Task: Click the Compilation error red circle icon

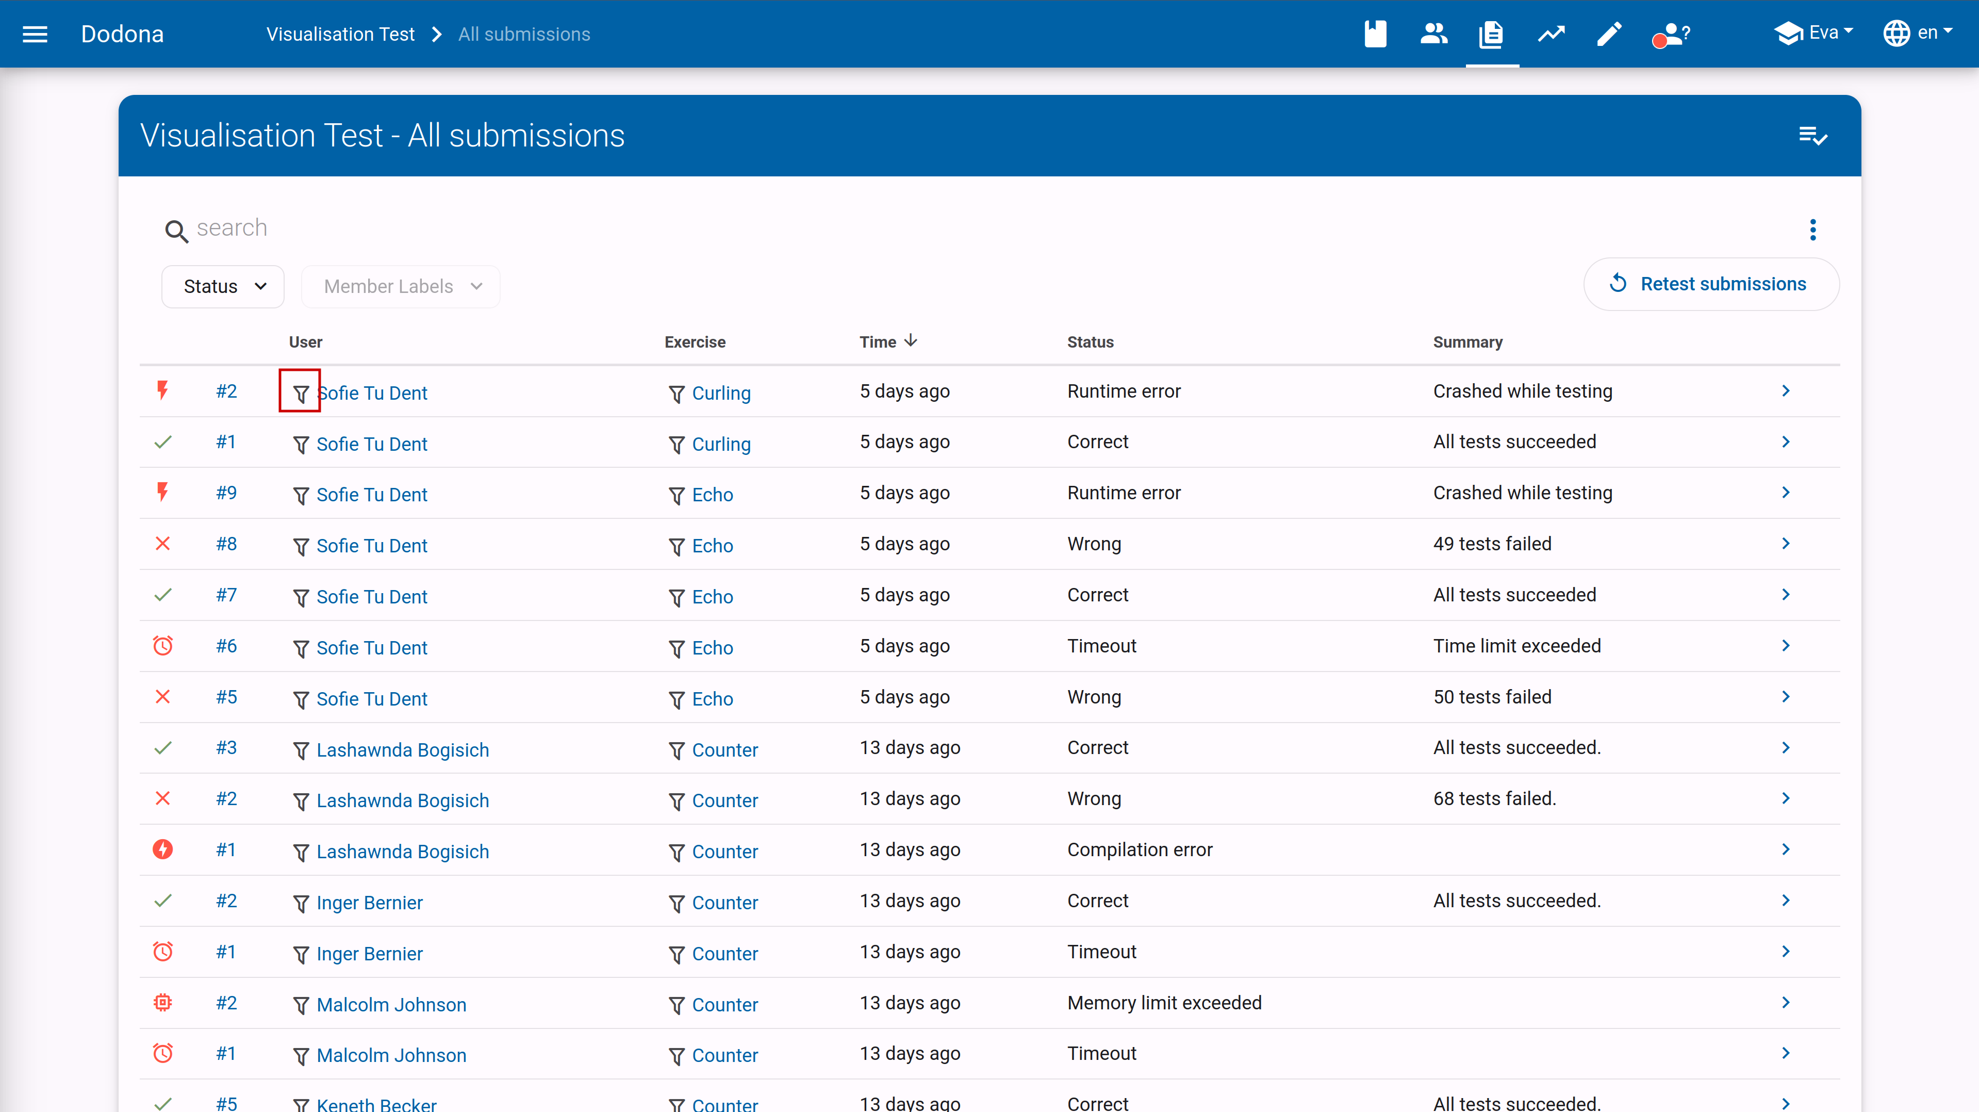Action: [162, 849]
